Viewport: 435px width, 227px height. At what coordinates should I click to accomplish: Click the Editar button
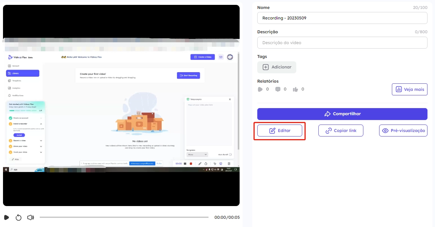point(280,131)
